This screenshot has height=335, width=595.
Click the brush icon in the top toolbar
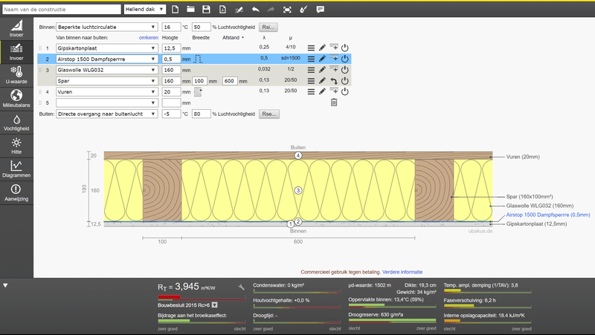(x=303, y=10)
